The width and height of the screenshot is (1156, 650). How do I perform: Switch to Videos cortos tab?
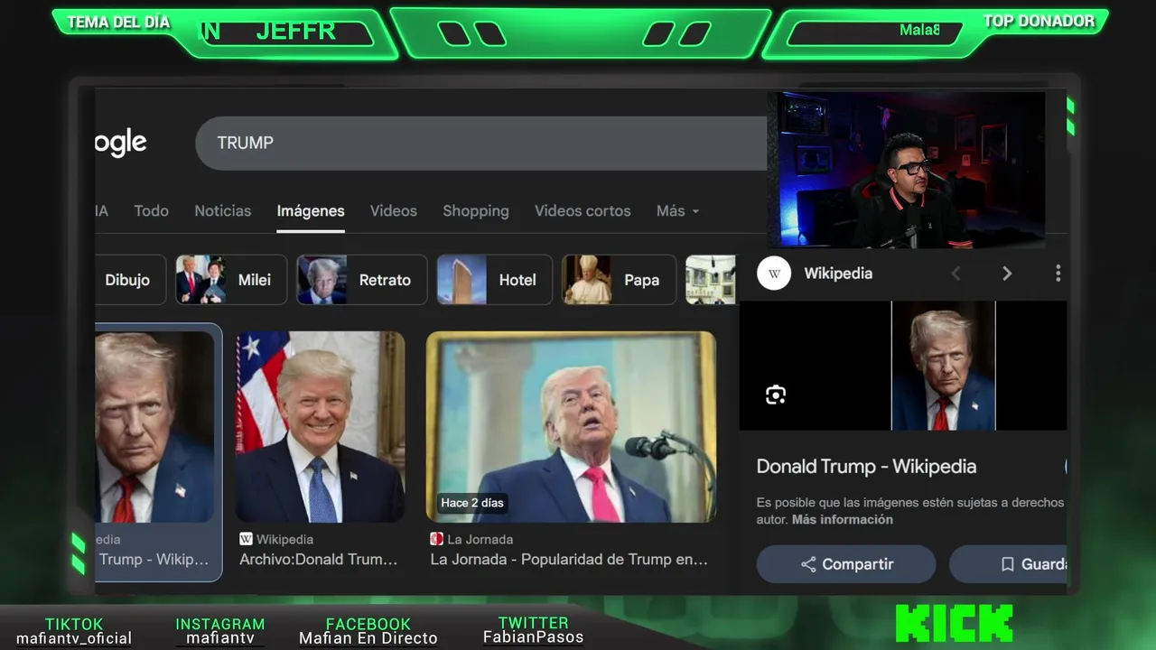click(x=583, y=210)
